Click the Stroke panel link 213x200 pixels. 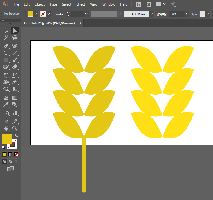[59, 14]
